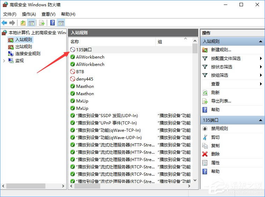Select the "播放到设备"UPnP 事件(TCP-In) rule
Image resolution: width=265 pixels, height=197 pixels.
130,123
